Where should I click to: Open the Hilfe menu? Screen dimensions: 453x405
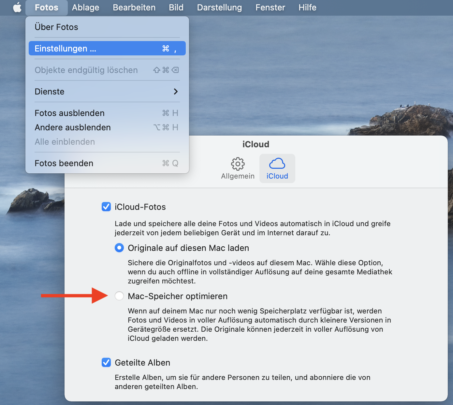(x=307, y=7)
